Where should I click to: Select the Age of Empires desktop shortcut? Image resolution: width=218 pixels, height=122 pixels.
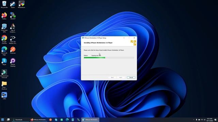pos(13,28)
